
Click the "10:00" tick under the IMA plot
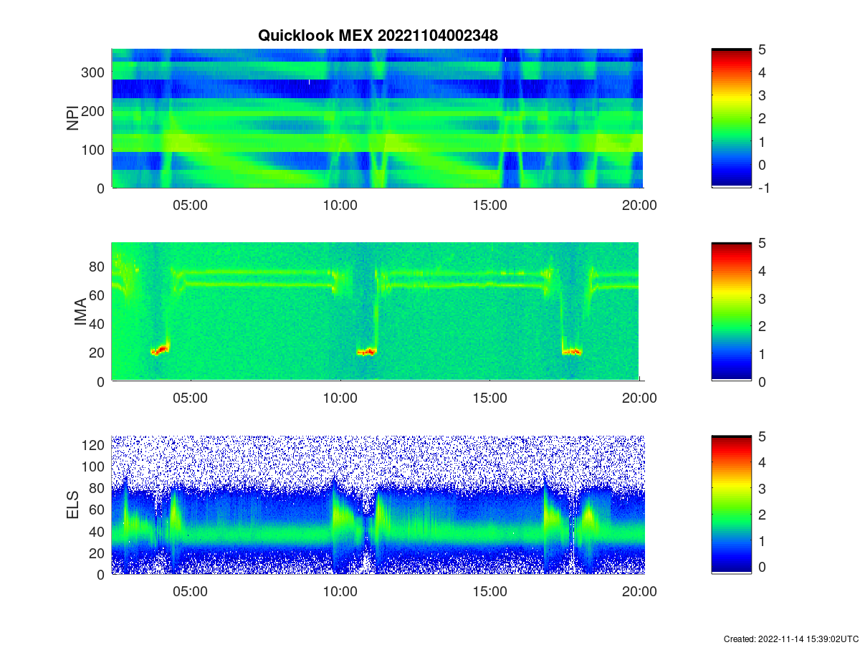click(340, 398)
